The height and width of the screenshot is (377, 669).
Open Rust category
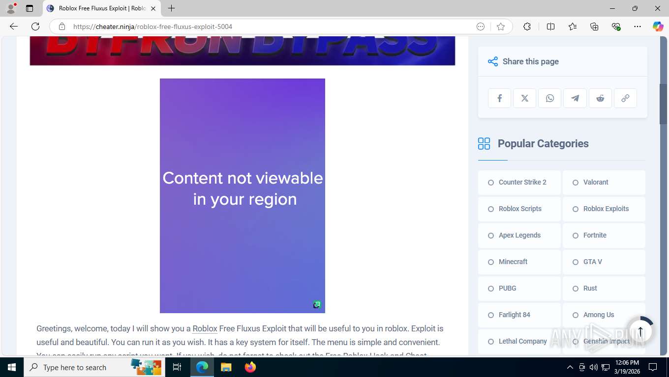click(604, 288)
